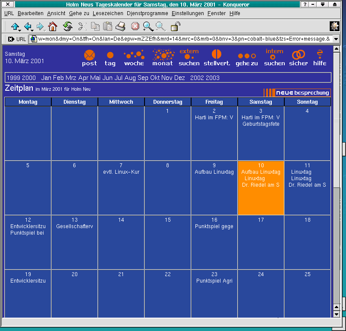Reload the page with the refresh icon

tap(67, 27)
